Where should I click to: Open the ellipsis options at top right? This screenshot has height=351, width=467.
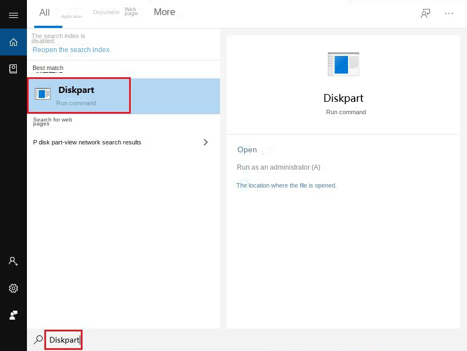(449, 13)
